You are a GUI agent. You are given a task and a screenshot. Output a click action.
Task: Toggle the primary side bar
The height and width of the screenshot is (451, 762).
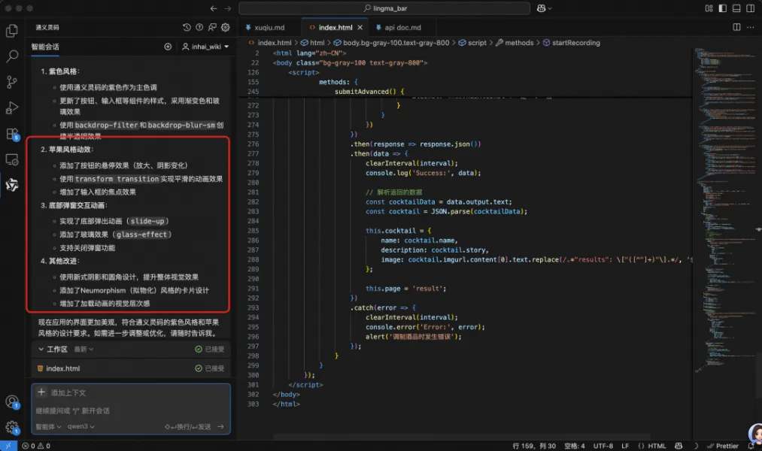pos(723,8)
